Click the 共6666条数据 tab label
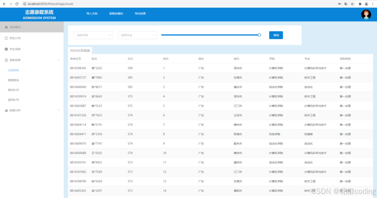This screenshot has height=198, width=377. tap(80, 50)
